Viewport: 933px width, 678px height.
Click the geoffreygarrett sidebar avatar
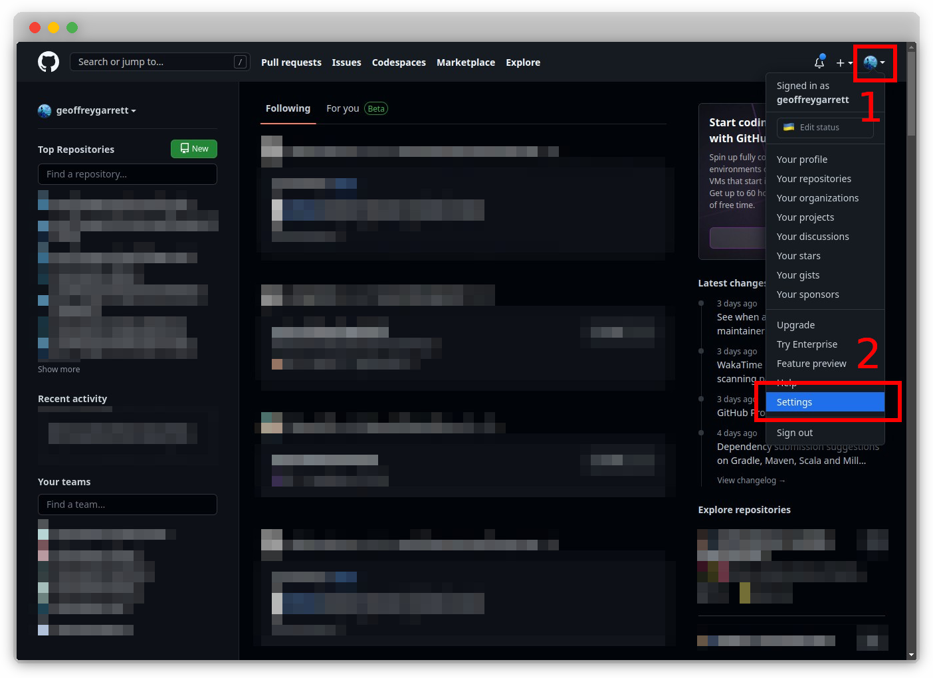click(x=45, y=111)
